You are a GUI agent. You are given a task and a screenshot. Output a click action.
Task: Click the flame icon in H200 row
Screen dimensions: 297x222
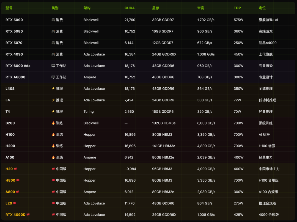(53, 146)
